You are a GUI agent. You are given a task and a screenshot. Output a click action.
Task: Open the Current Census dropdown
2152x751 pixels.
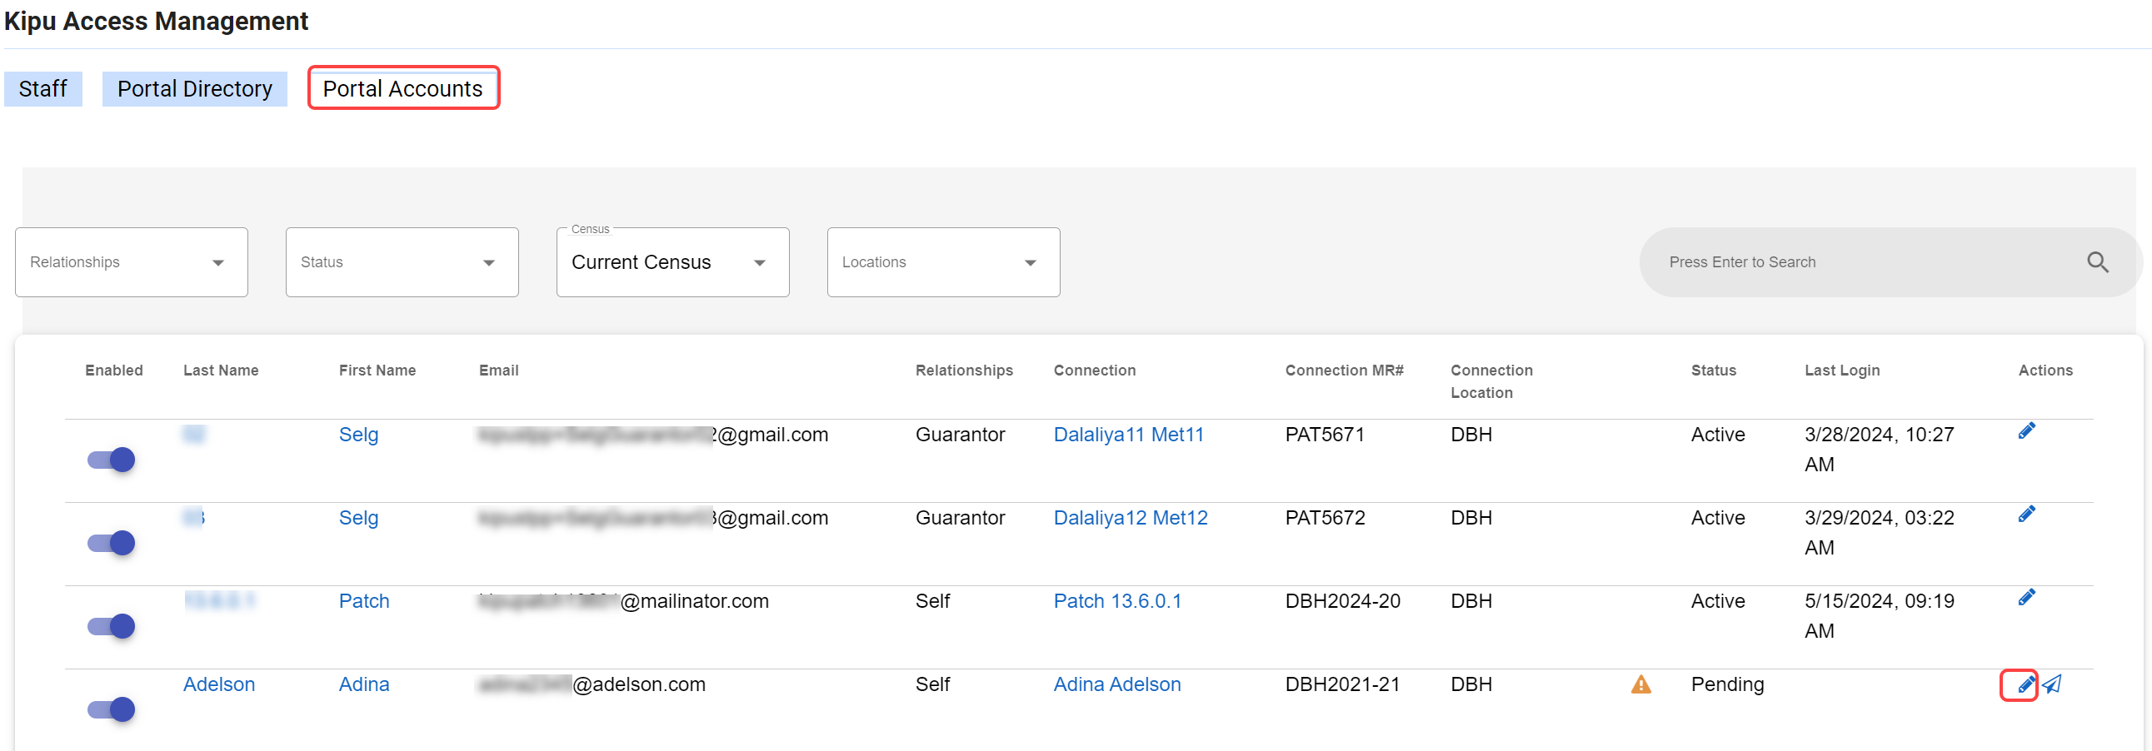coord(672,263)
